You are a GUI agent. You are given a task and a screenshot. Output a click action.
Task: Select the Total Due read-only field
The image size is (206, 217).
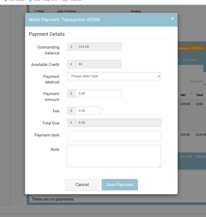pos(118,123)
